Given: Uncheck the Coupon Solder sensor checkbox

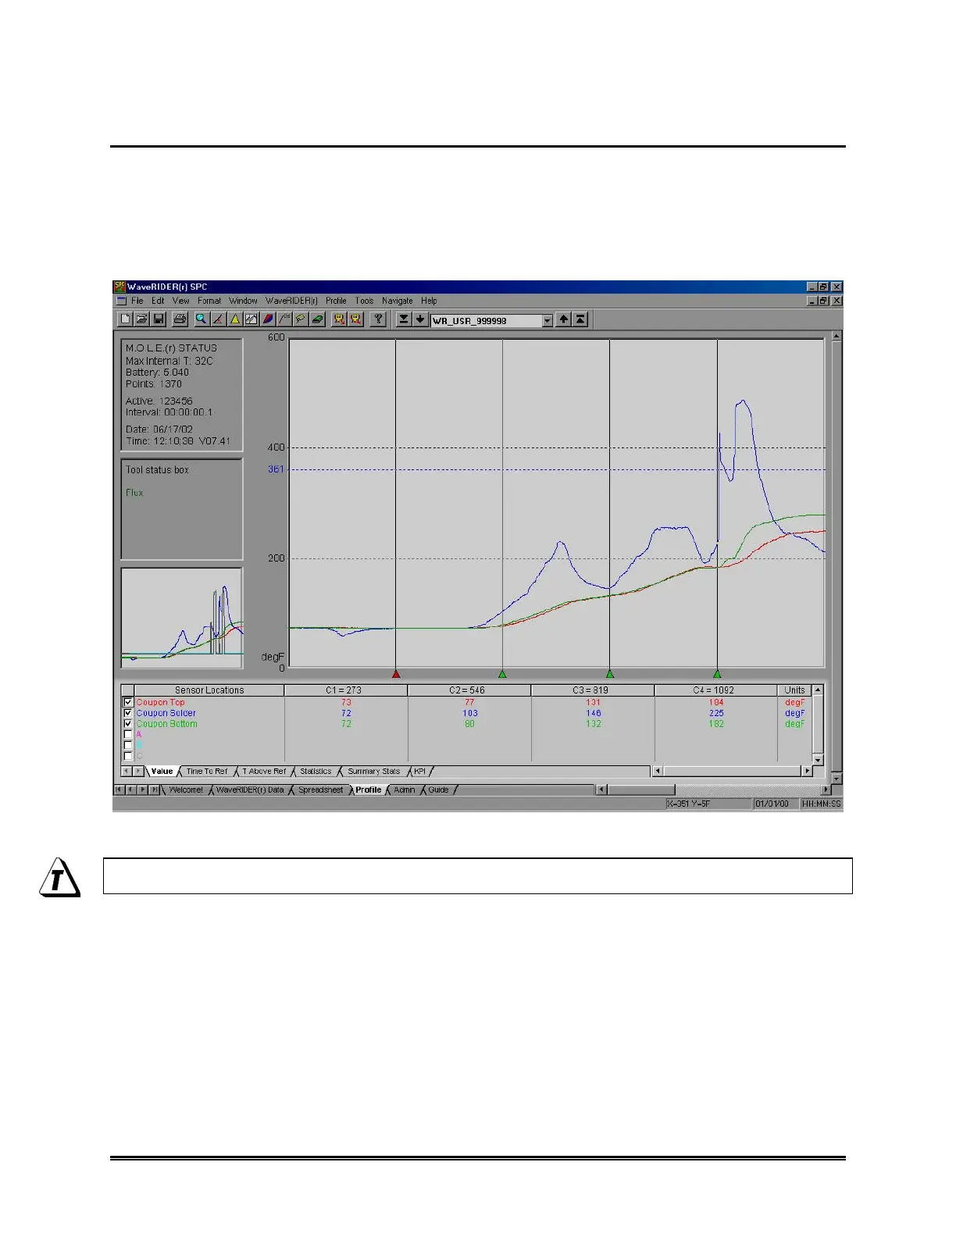Looking at the screenshot, I should point(128,713).
